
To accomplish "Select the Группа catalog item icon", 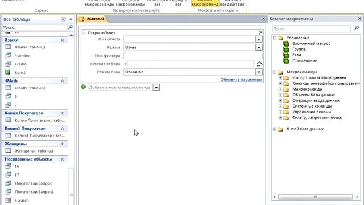I will [286, 49].
